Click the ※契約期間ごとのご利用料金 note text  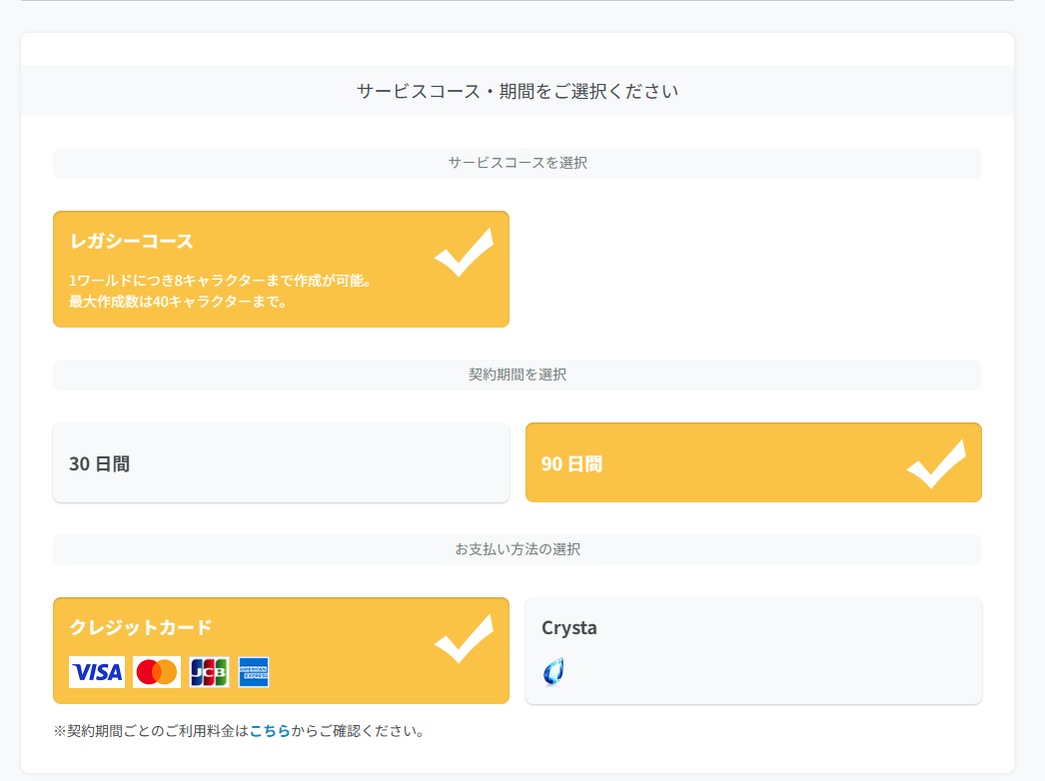(x=150, y=731)
